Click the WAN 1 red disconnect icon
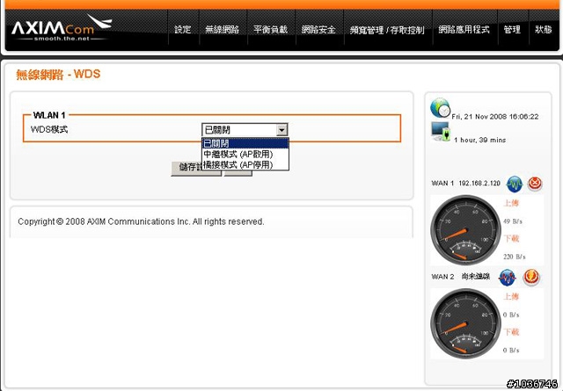563x391 pixels. [x=535, y=184]
